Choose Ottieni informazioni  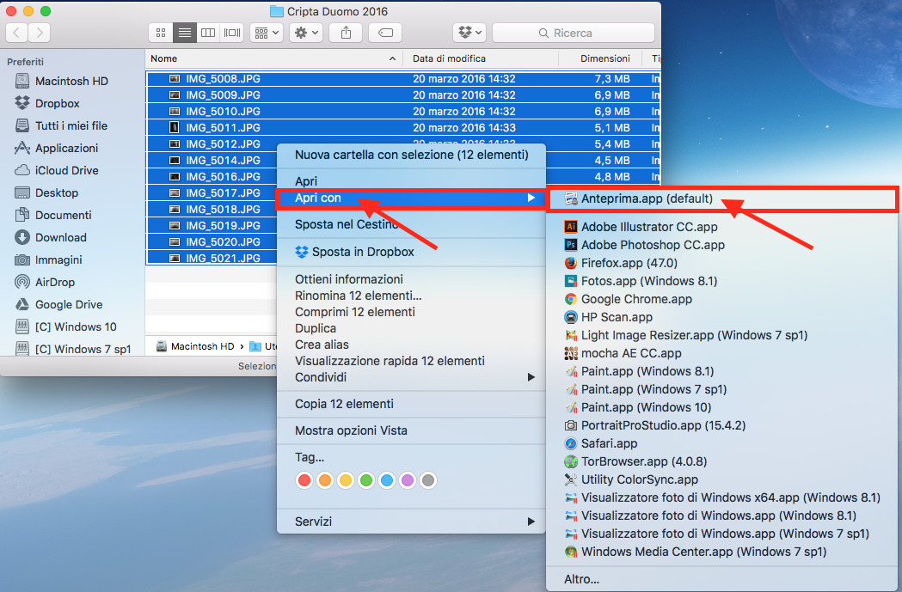pos(411,279)
